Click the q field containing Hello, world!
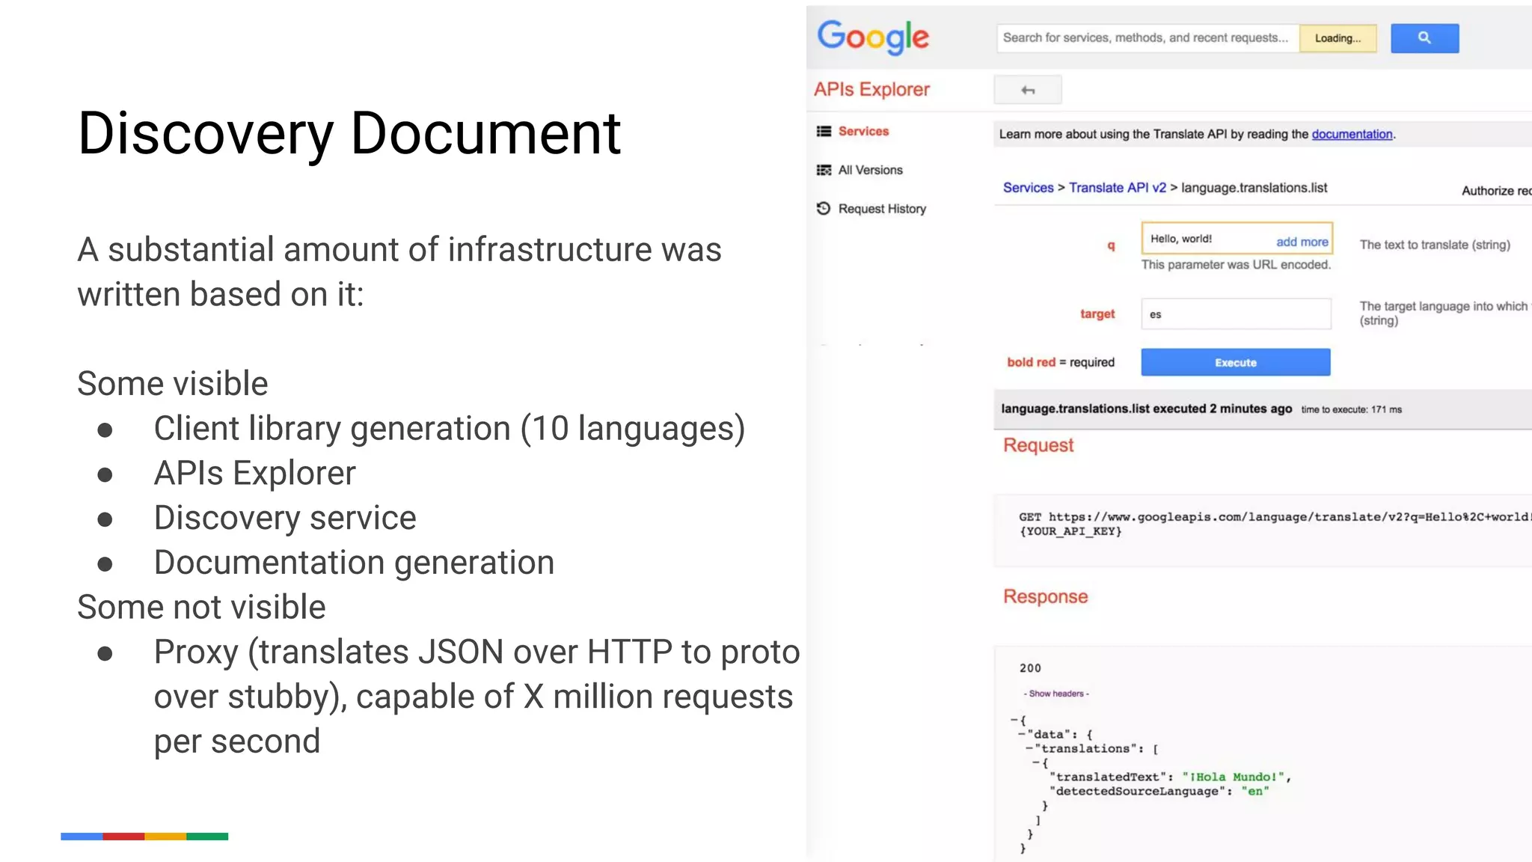Image resolution: width=1532 pixels, height=862 pixels. 1237,239
